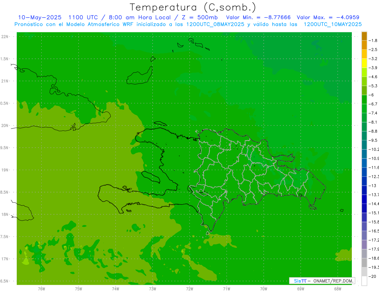This screenshot has width=379, height=293.
Task: Click the 68W longitude axis label
Action: [337, 289]
